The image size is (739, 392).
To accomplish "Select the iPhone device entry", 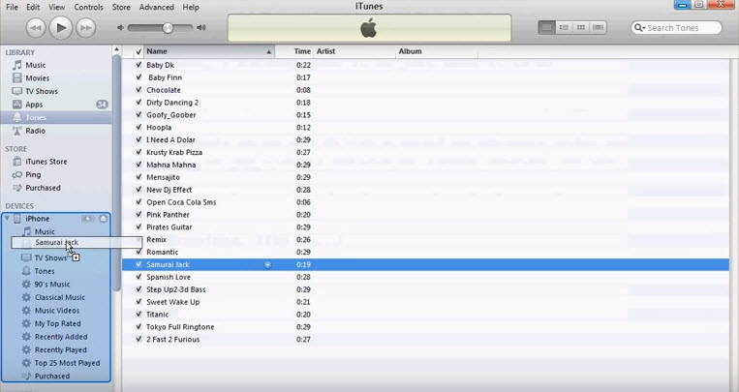I will click(37, 219).
